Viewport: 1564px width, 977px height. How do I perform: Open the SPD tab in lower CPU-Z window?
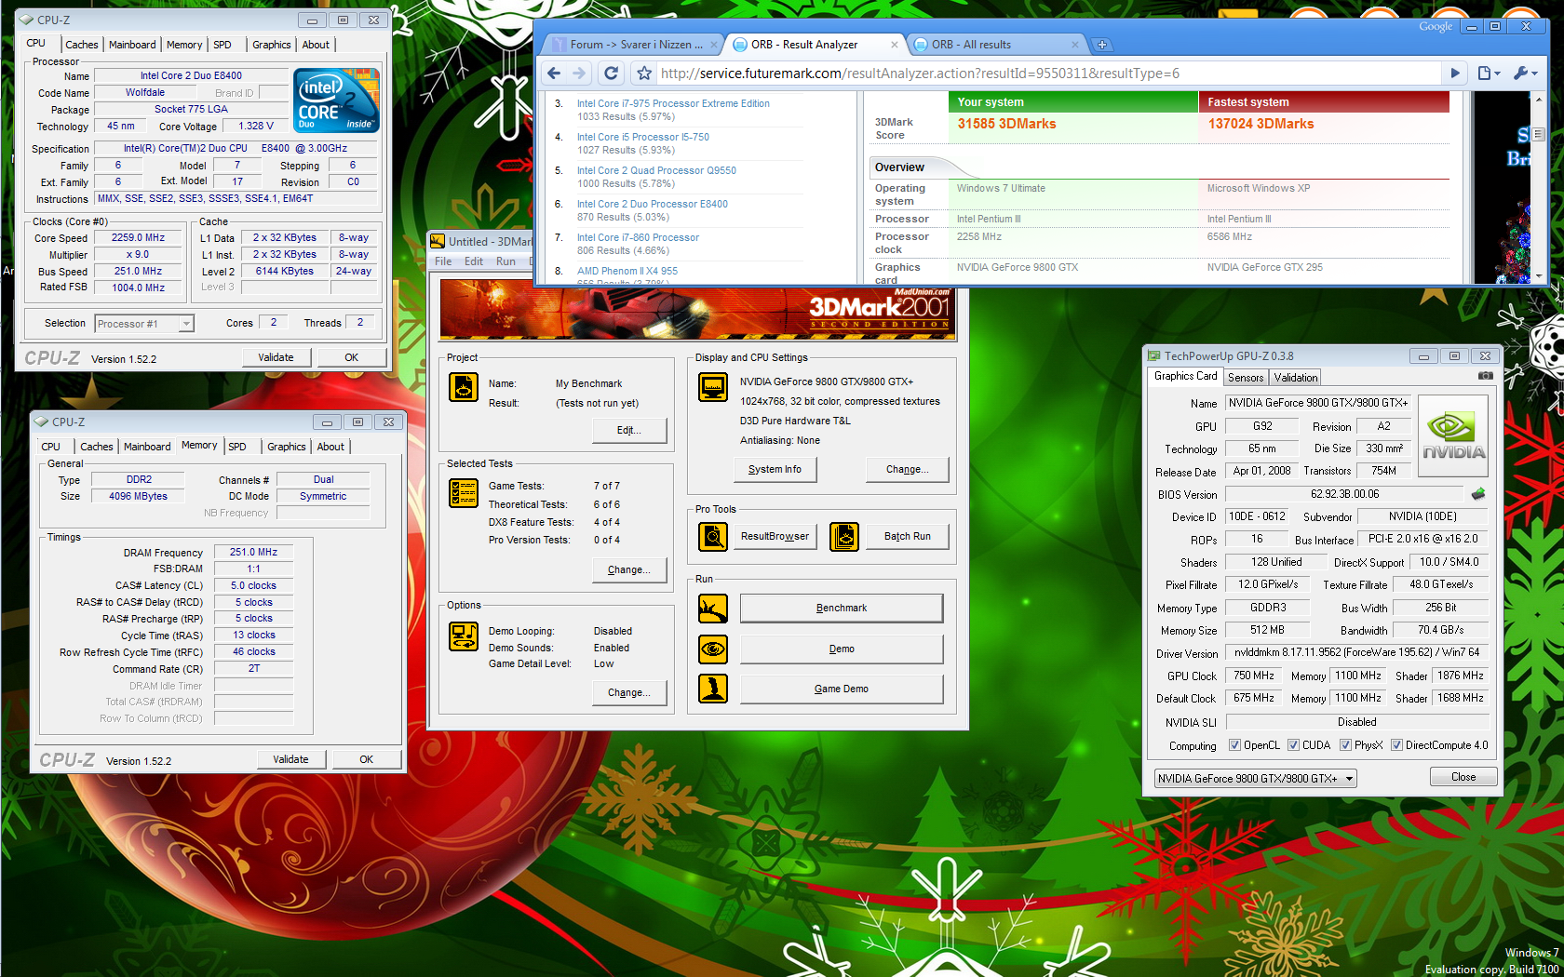pyautogui.click(x=237, y=447)
